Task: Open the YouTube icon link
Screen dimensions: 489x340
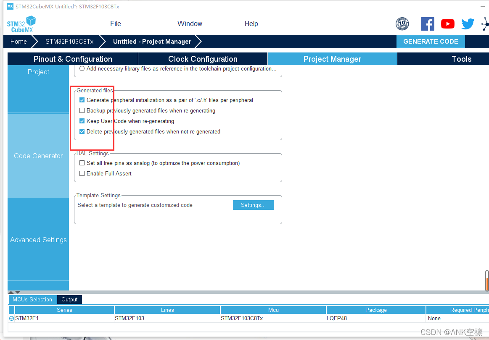Action: [448, 24]
